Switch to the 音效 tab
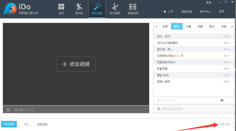This screenshot has width=236, height=131. point(212,27)
